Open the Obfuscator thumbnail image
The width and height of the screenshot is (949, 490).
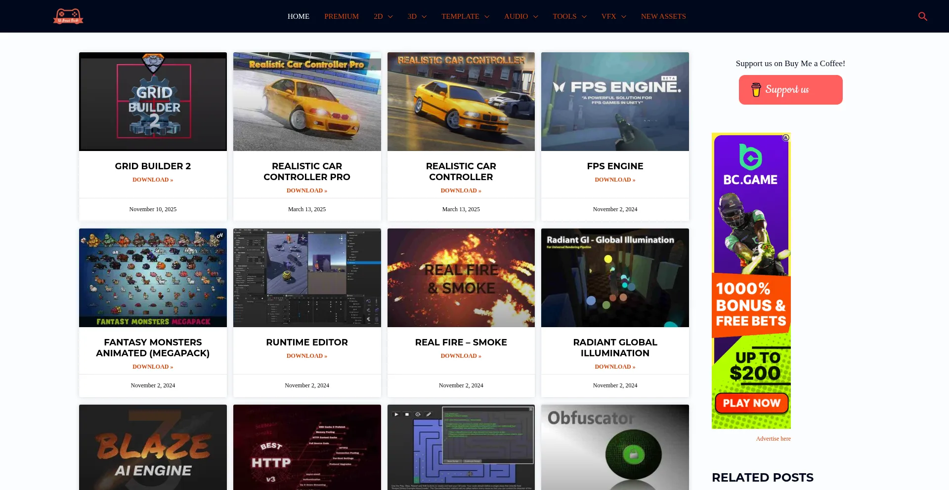click(x=615, y=448)
